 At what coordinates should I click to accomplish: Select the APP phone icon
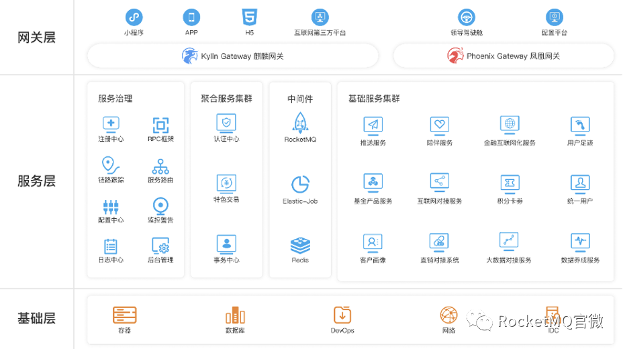191,17
